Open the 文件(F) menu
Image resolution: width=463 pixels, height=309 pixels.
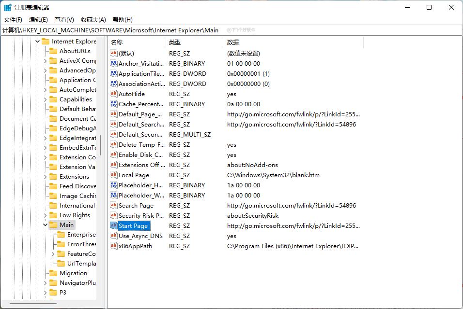(13, 19)
